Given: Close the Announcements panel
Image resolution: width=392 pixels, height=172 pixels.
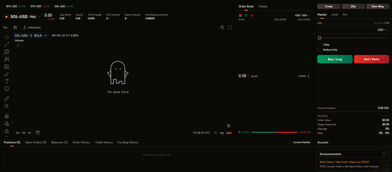Looking at the screenshot, I should point(384,154).
